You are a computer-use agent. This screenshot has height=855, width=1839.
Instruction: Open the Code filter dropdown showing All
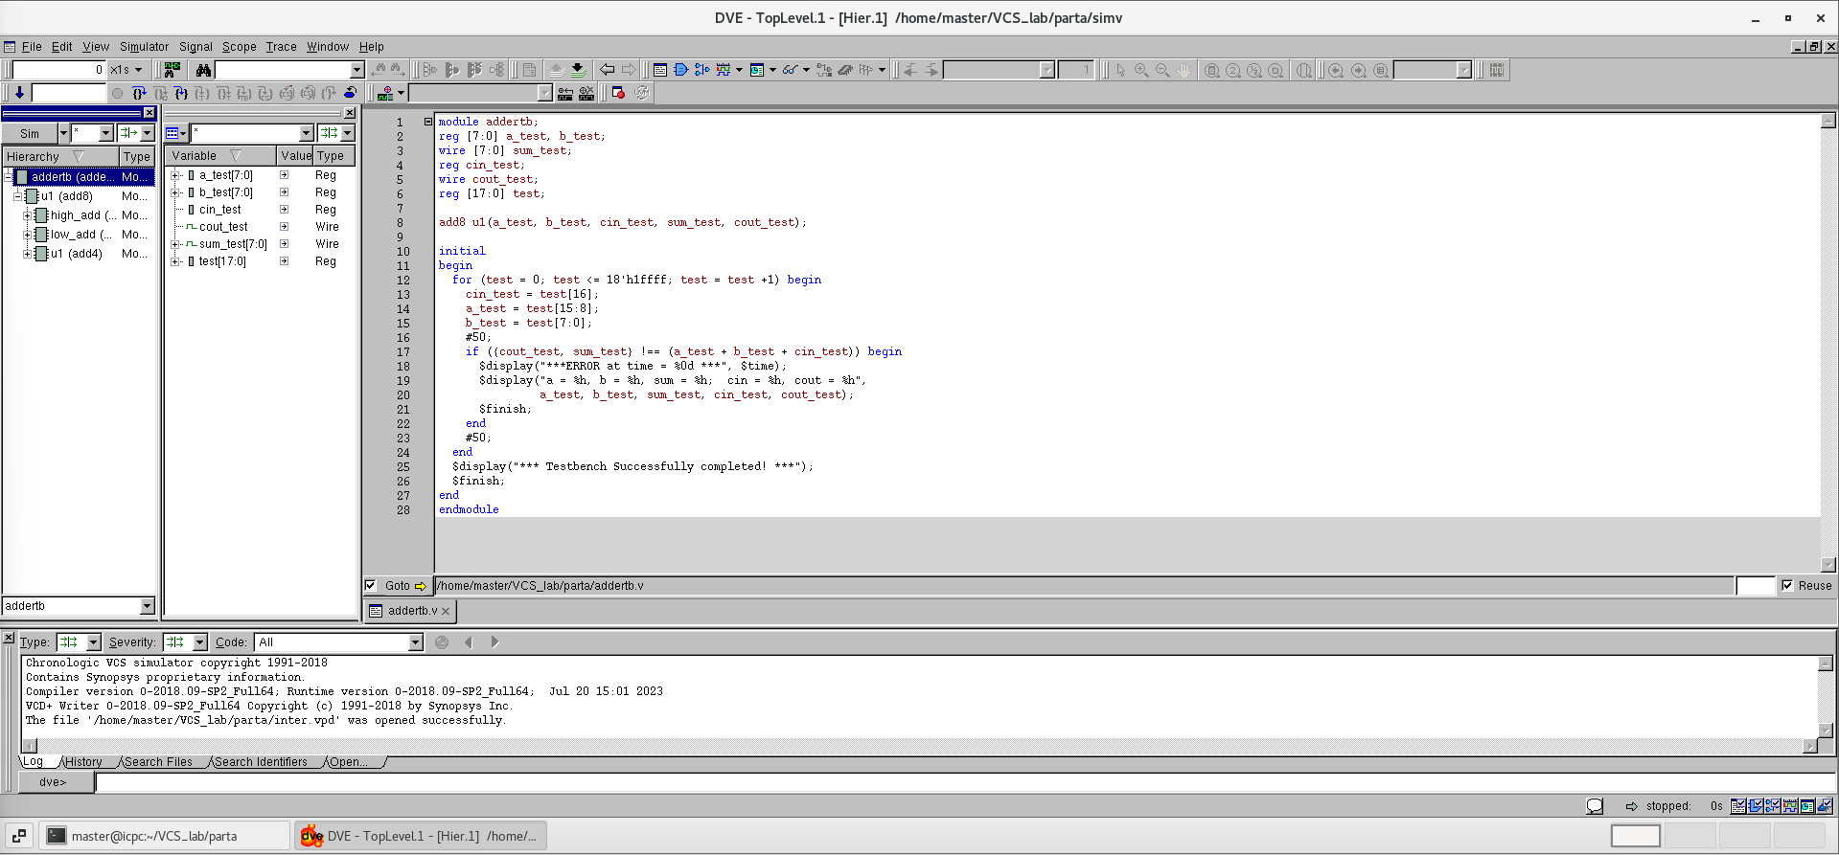click(415, 642)
